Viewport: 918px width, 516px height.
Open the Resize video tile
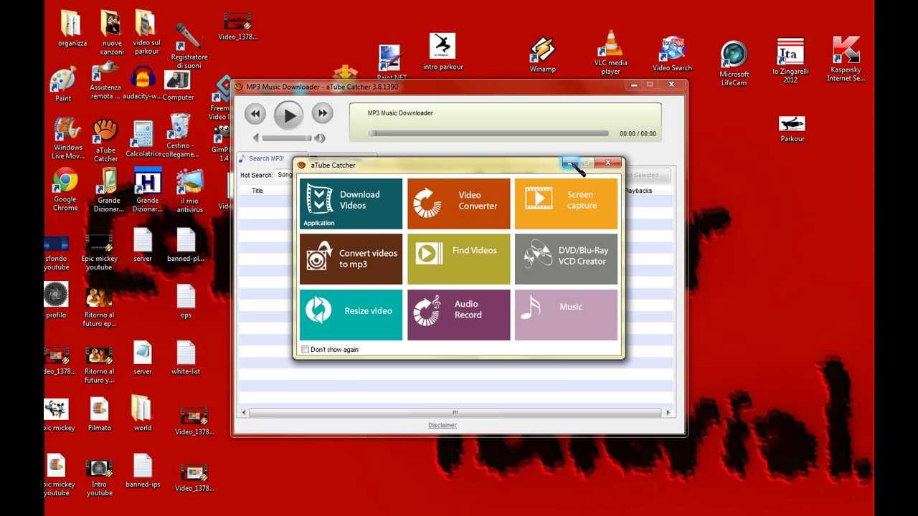tap(351, 315)
